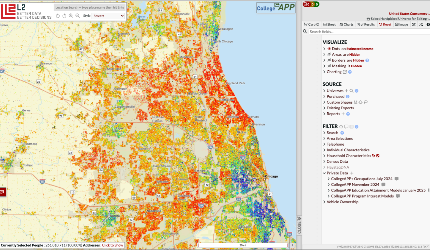Image resolution: width=430 pixels, height=250 pixels.
Task: Expand the Universes source row
Action: point(324,91)
